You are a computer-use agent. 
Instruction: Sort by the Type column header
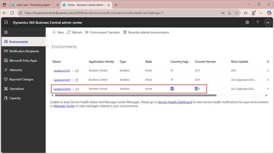tap(123, 62)
